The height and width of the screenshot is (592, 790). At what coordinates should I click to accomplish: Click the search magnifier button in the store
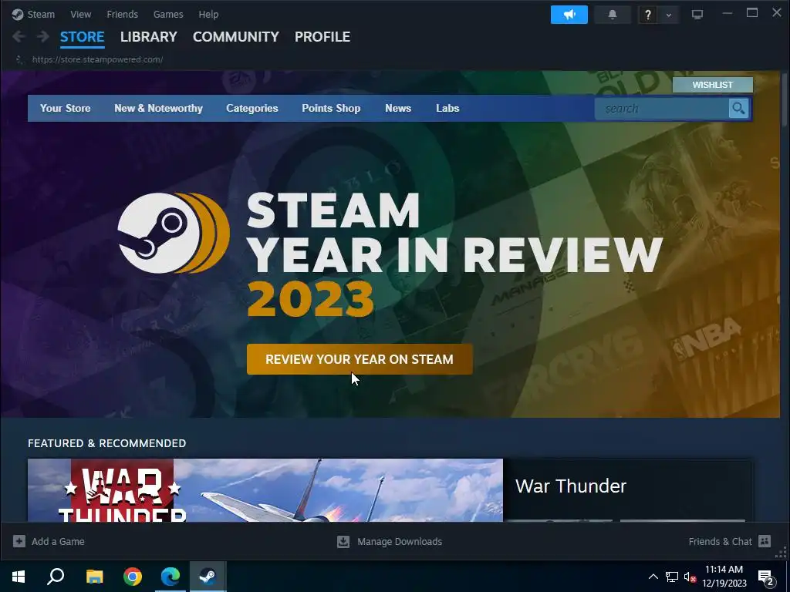pos(738,108)
